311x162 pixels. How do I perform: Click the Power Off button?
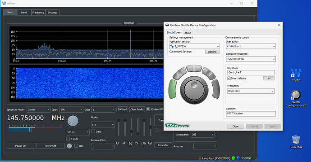[x=50, y=146]
